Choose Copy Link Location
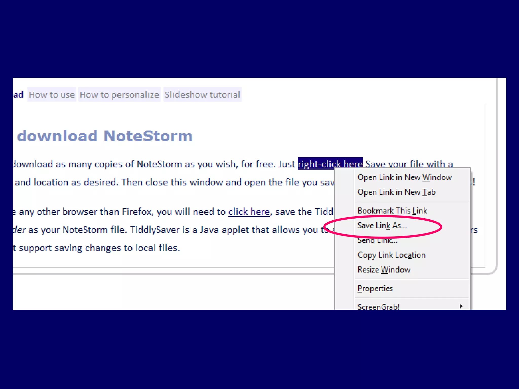The width and height of the screenshot is (519, 389). 391,255
